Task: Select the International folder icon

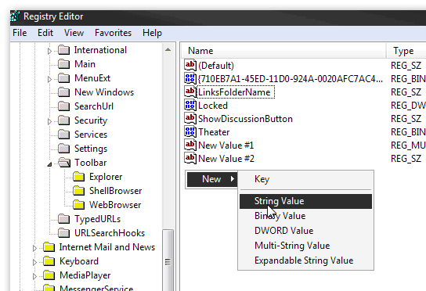Action: (x=64, y=50)
